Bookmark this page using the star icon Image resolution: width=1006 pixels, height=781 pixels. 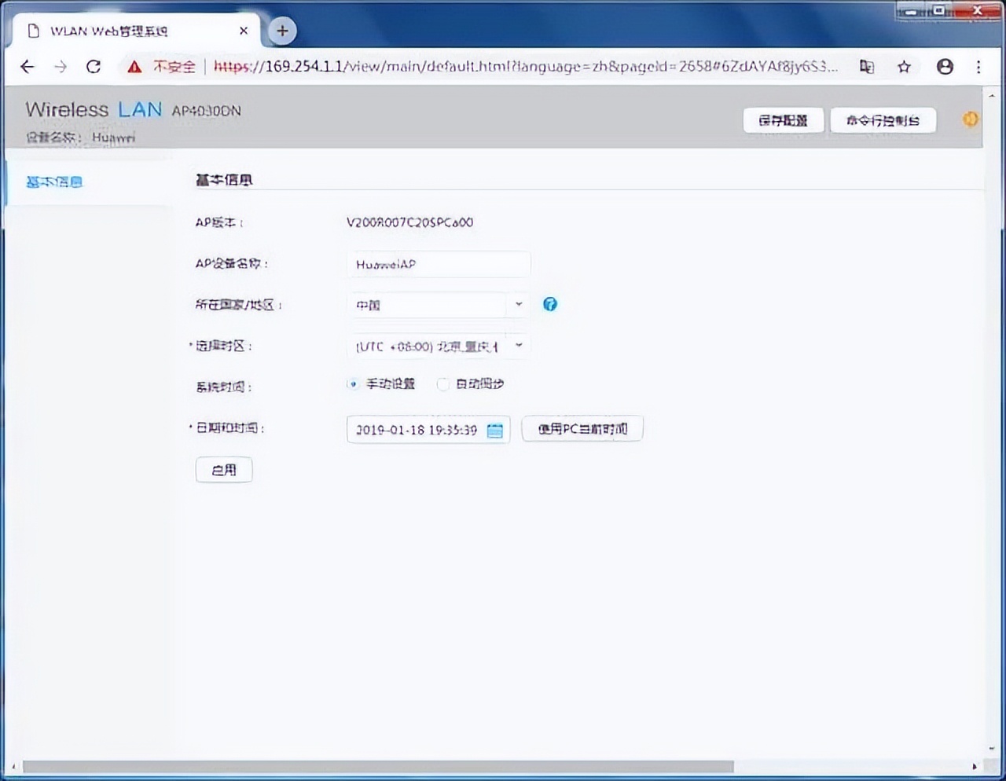[x=904, y=67]
